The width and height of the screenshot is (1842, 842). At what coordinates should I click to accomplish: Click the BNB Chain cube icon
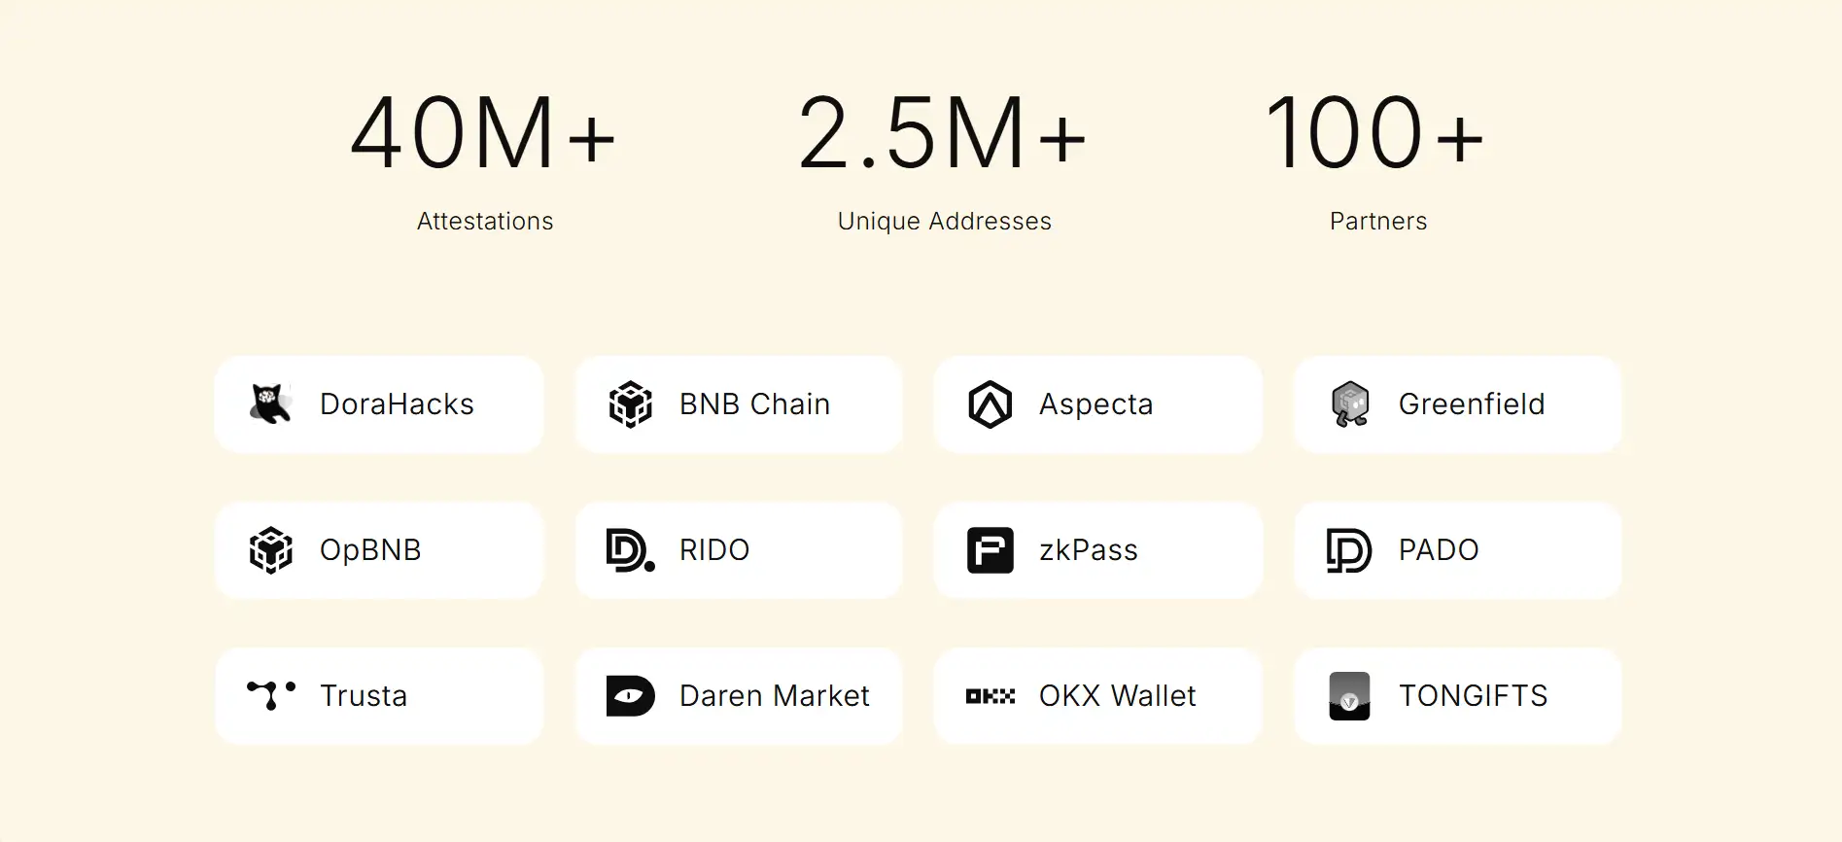pyautogui.click(x=630, y=404)
